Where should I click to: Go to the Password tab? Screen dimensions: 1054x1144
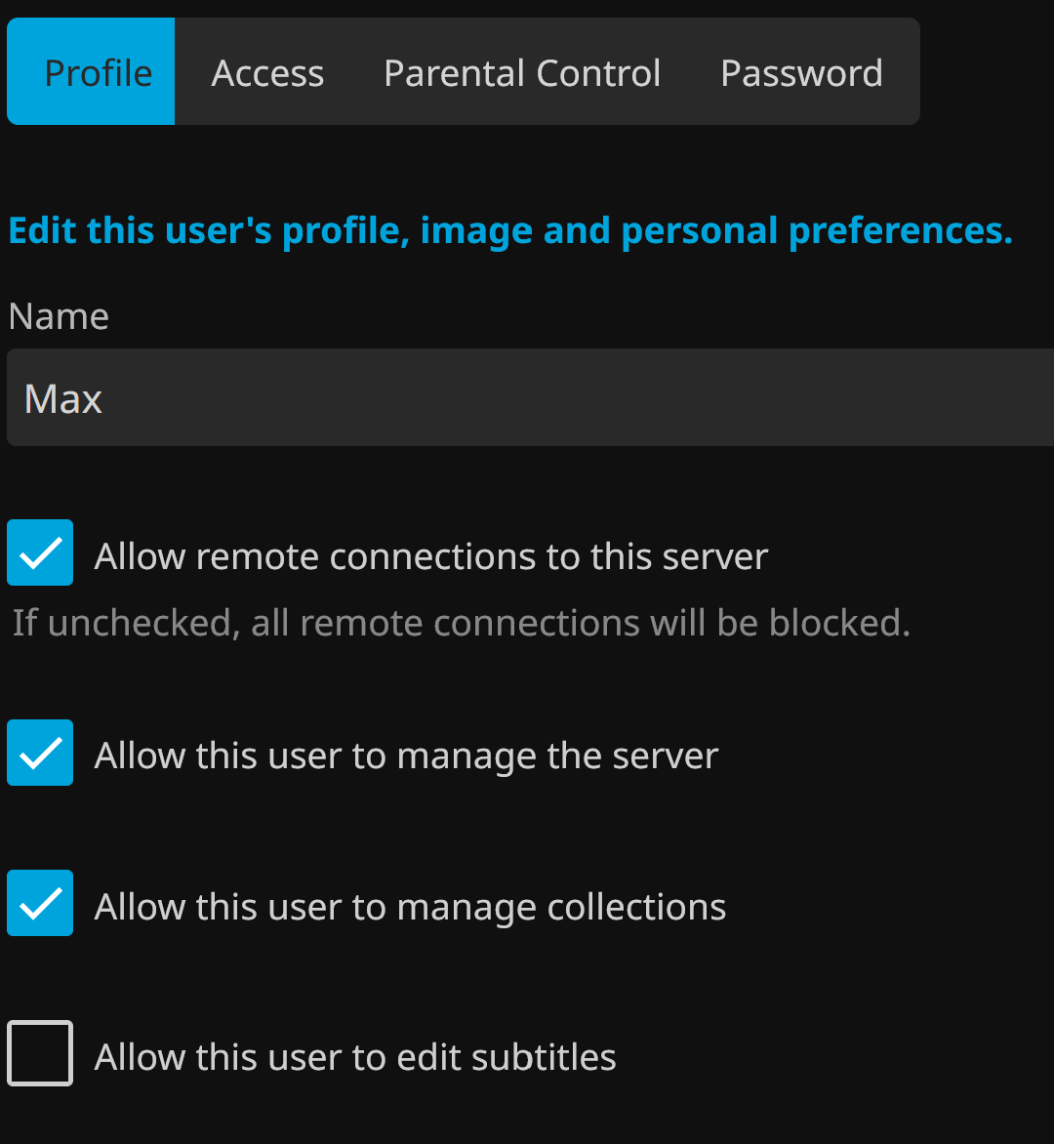tap(801, 73)
